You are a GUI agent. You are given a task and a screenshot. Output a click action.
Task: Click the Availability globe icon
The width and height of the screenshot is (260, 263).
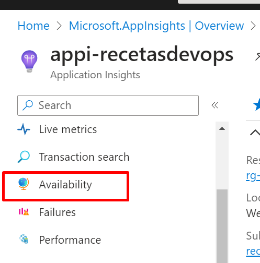[x=24, y=184]
